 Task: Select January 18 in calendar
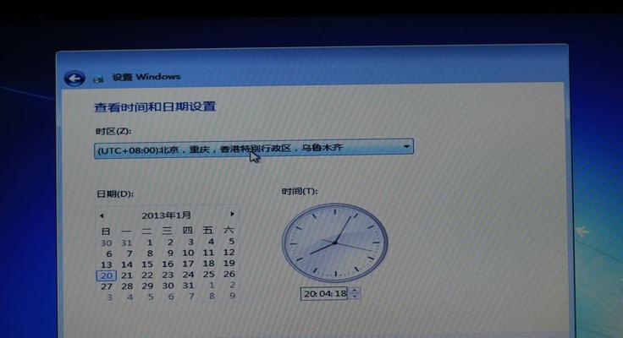pos(208,264)
